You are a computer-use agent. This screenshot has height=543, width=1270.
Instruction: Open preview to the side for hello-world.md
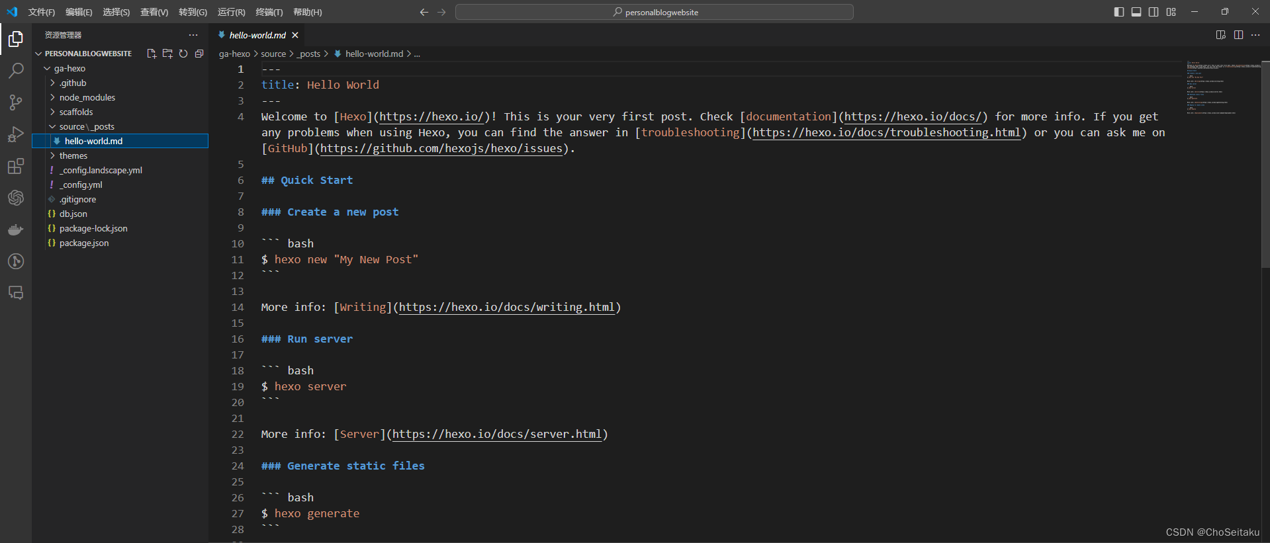click(1221, 35)
